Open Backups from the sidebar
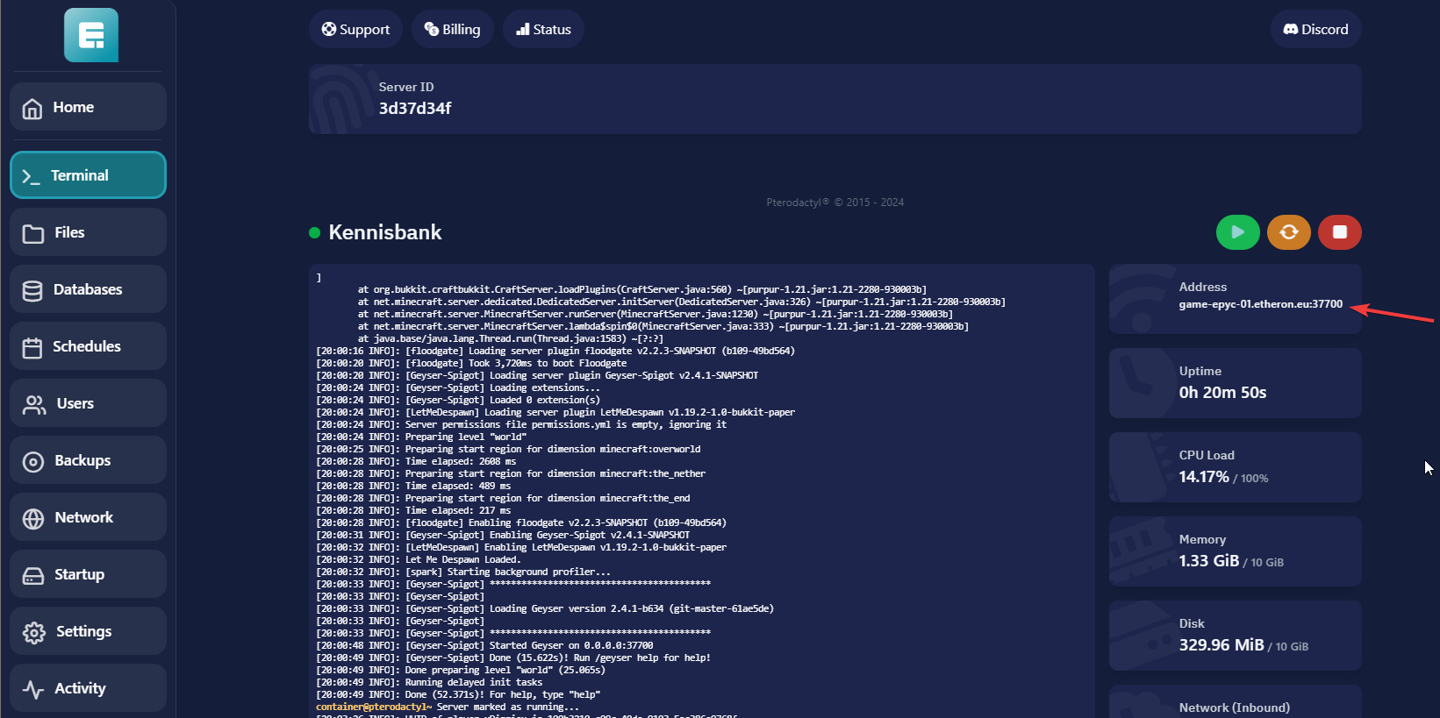This screenshot has height=718, width=1440. [x=88, y=460]
